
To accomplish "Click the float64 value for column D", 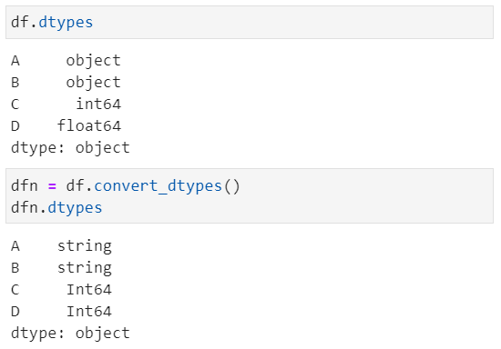I will coord(89,126).
